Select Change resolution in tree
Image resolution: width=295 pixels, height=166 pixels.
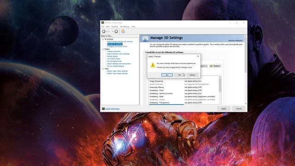click(x=114, y=51)
